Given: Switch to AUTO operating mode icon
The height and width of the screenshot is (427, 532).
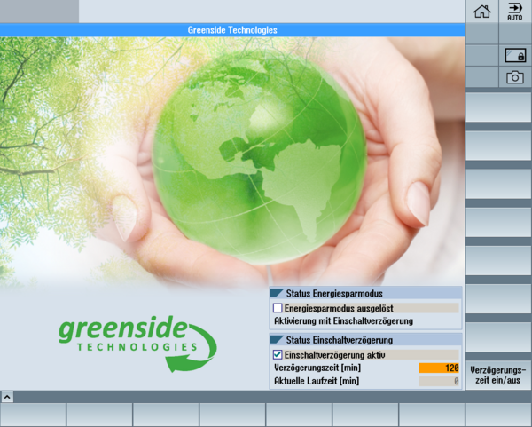Looking at the screenshot, I should pyautogui.click(x=515, y=12).
